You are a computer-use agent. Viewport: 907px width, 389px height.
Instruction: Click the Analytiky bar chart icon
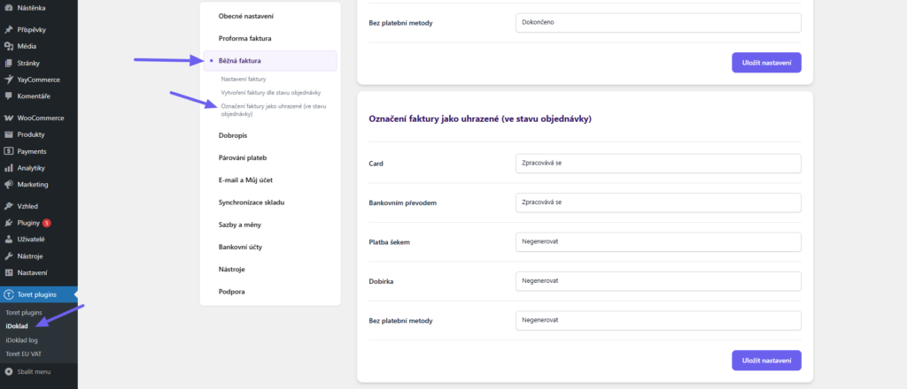tap(9, 168)
